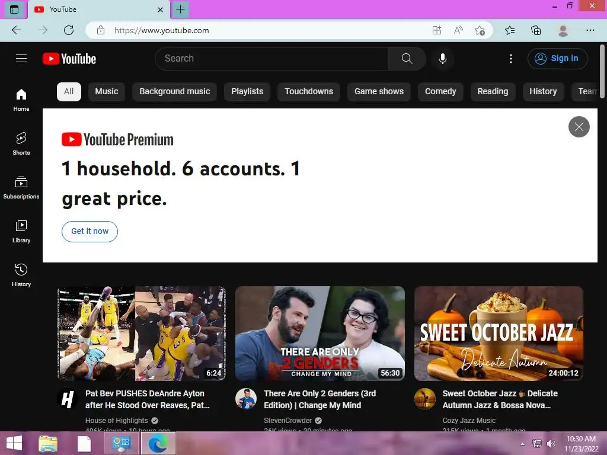Select the Game shows chip

tap(379, 91)
